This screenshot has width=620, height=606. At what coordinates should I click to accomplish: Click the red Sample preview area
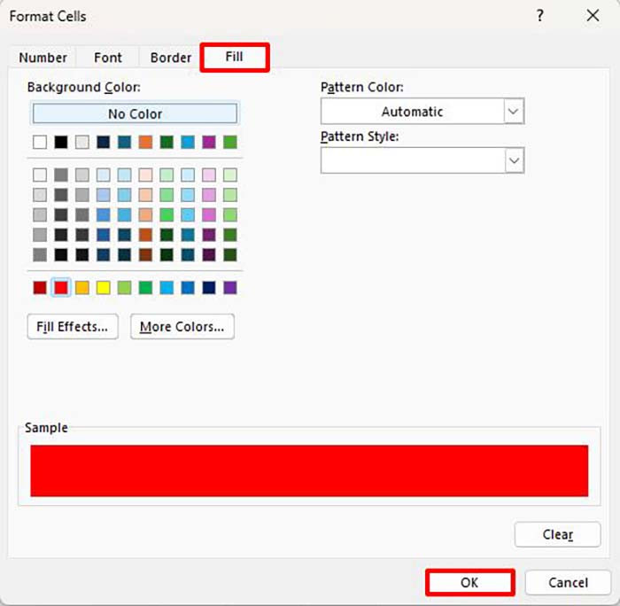click(309, 470)
